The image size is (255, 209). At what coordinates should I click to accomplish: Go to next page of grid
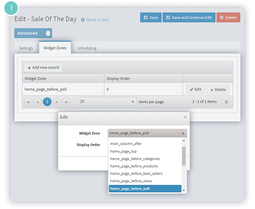[57, 102]
